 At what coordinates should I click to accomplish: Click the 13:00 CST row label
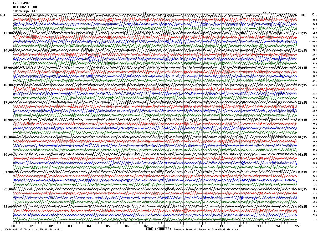click(8, 33)
